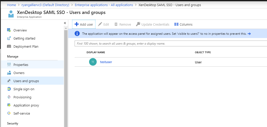Go to Home breadcrumb
Viewport: 267px width, 127px height.
pos(11,5)
